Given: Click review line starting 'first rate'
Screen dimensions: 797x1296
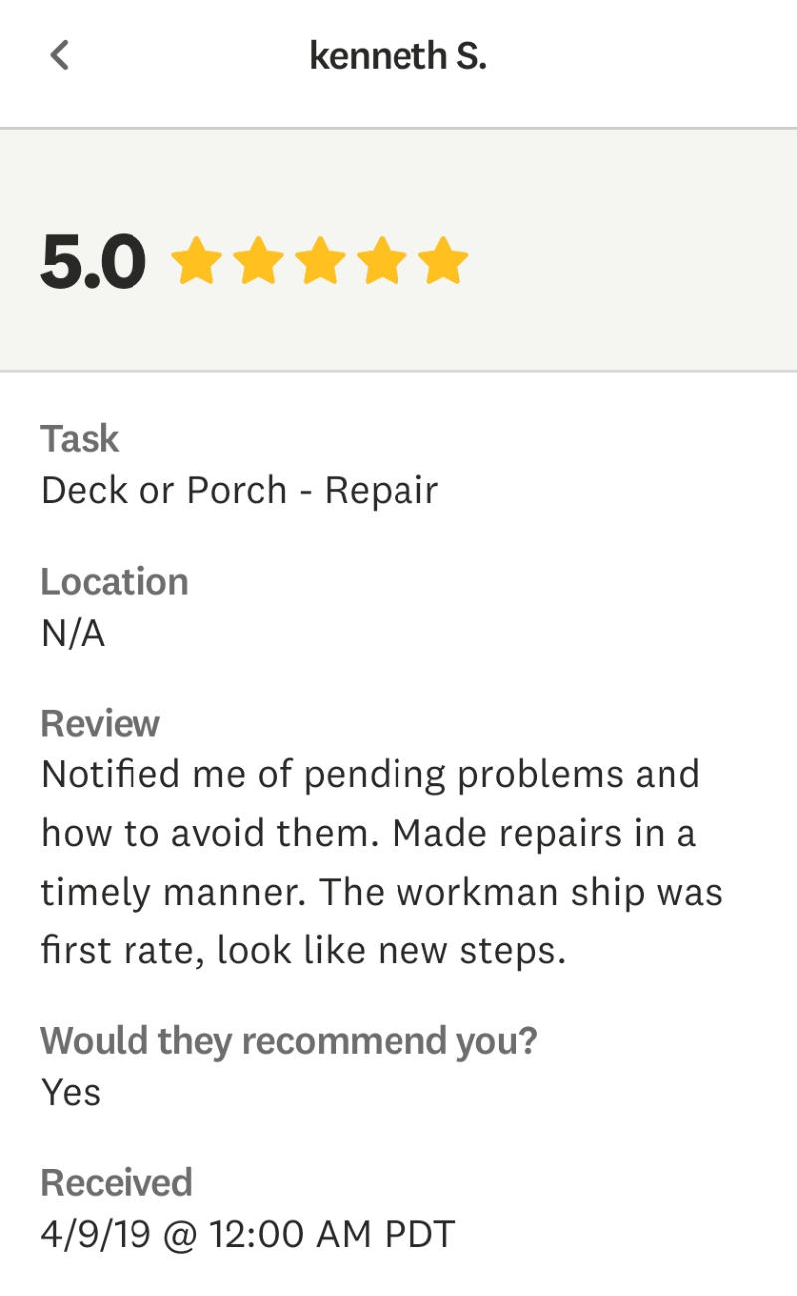Looking at the screenshot, I should (x=303, y=950).
